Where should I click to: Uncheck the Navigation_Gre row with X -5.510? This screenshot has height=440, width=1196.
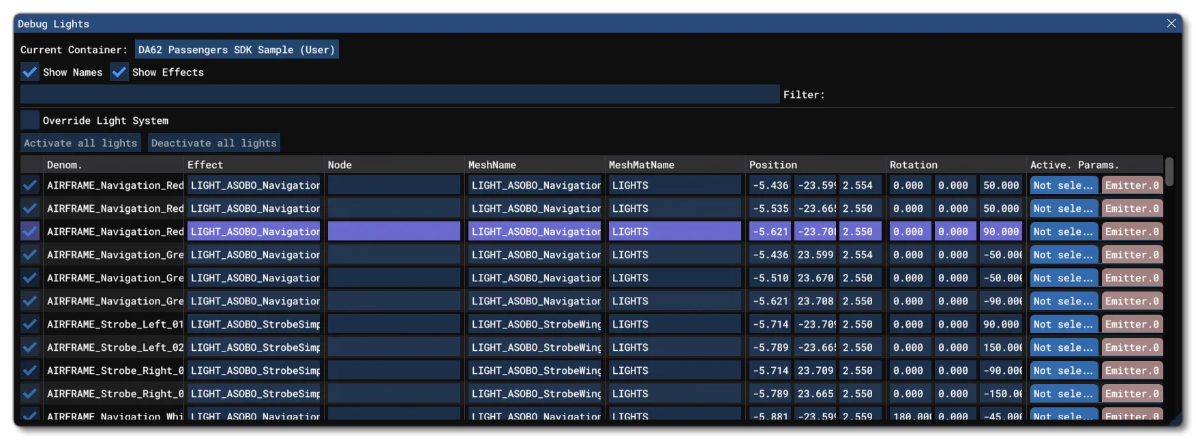pos(29,277)
